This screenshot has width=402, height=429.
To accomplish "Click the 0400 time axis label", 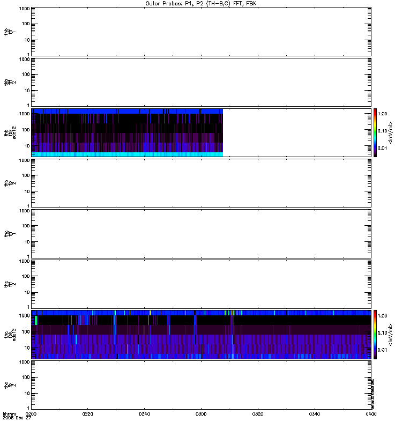I will 371,414.
